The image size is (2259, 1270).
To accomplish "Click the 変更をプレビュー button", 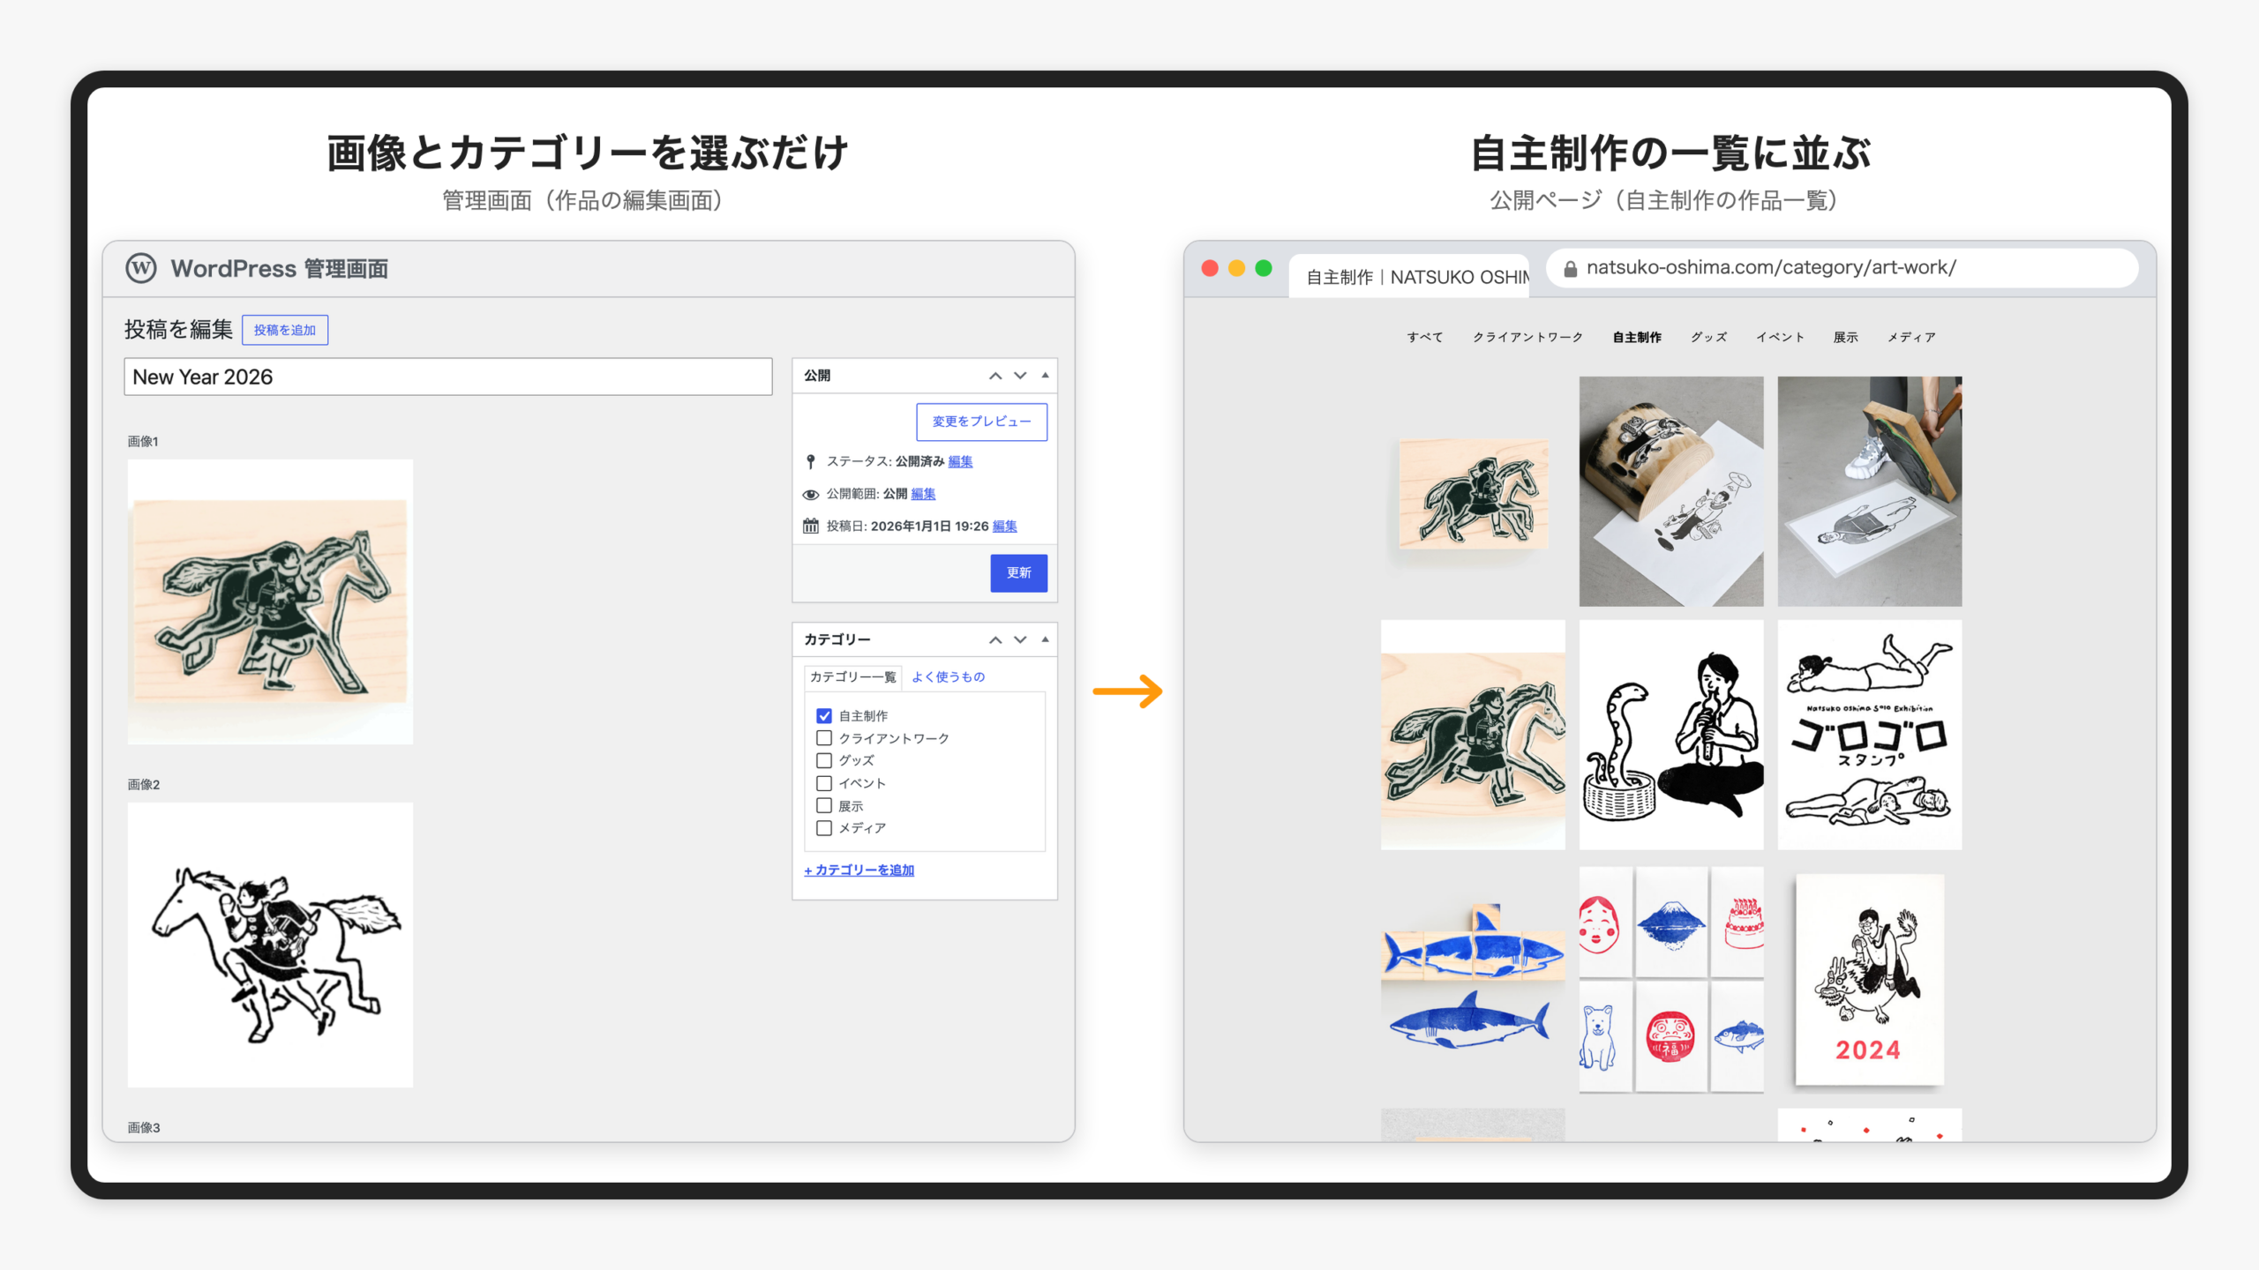I will [x=982, y=422].
